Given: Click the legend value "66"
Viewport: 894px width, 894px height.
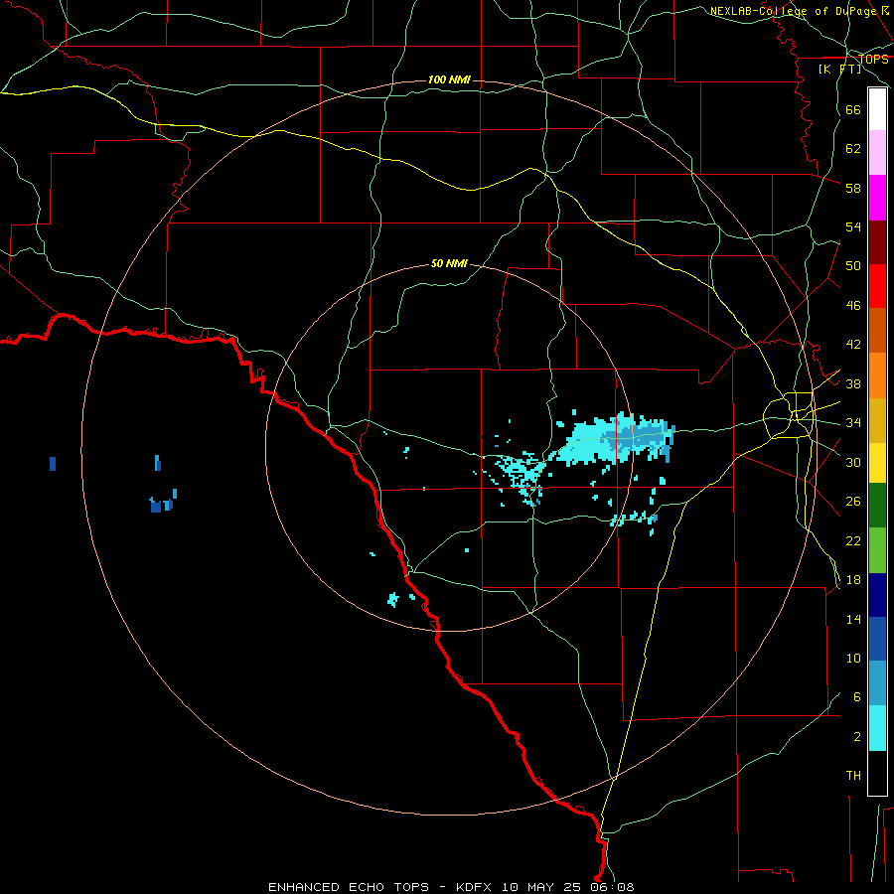Looking at the screenshot, I should click(853, 110).
